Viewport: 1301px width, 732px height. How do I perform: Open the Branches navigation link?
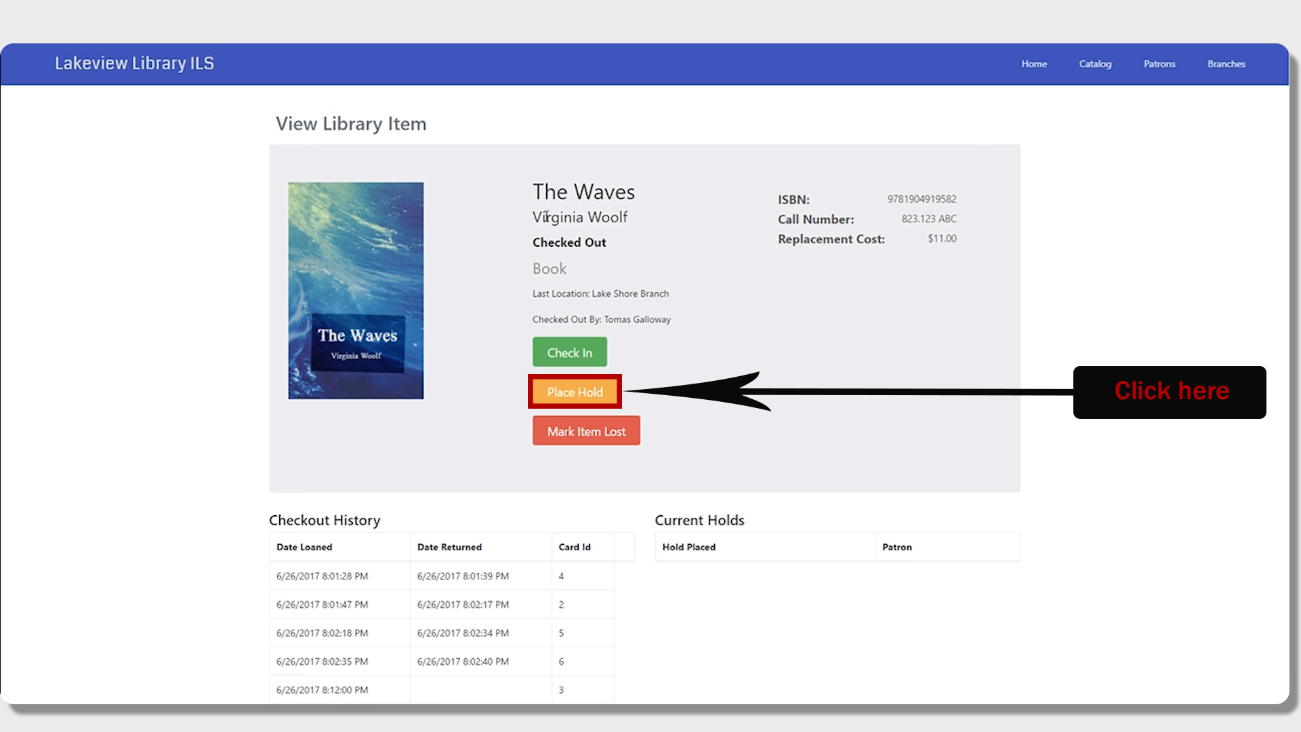(1226, 64)
